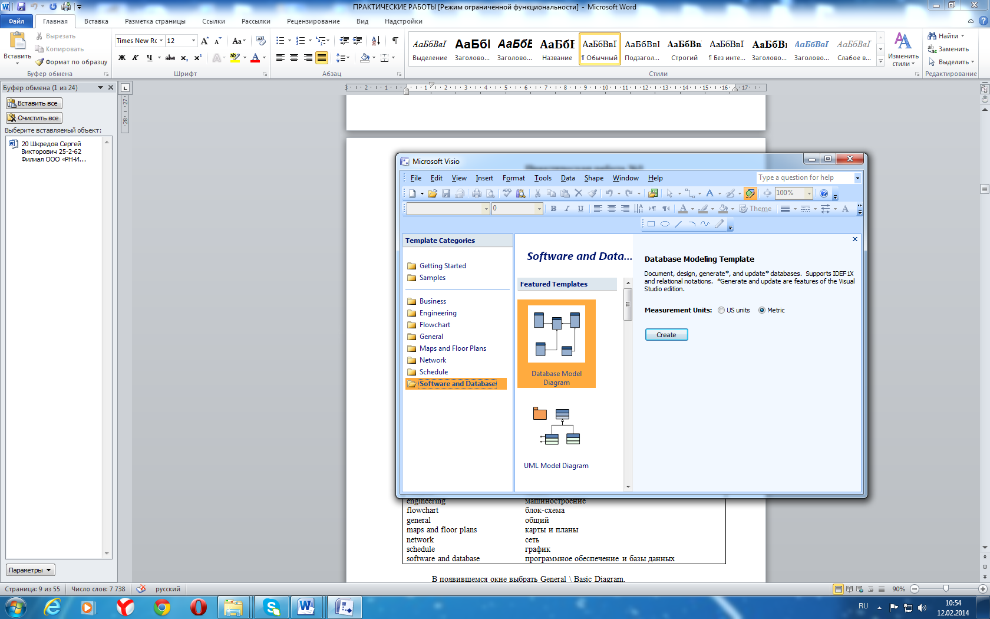The width and height of the screenshot is (990, 619).
Task: Toggle bold Ж in Word ribbon
Action: (122, 58)
